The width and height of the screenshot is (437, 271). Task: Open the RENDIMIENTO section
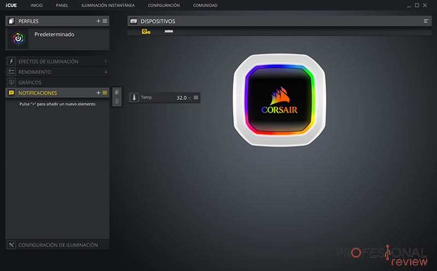pos(57,72)
